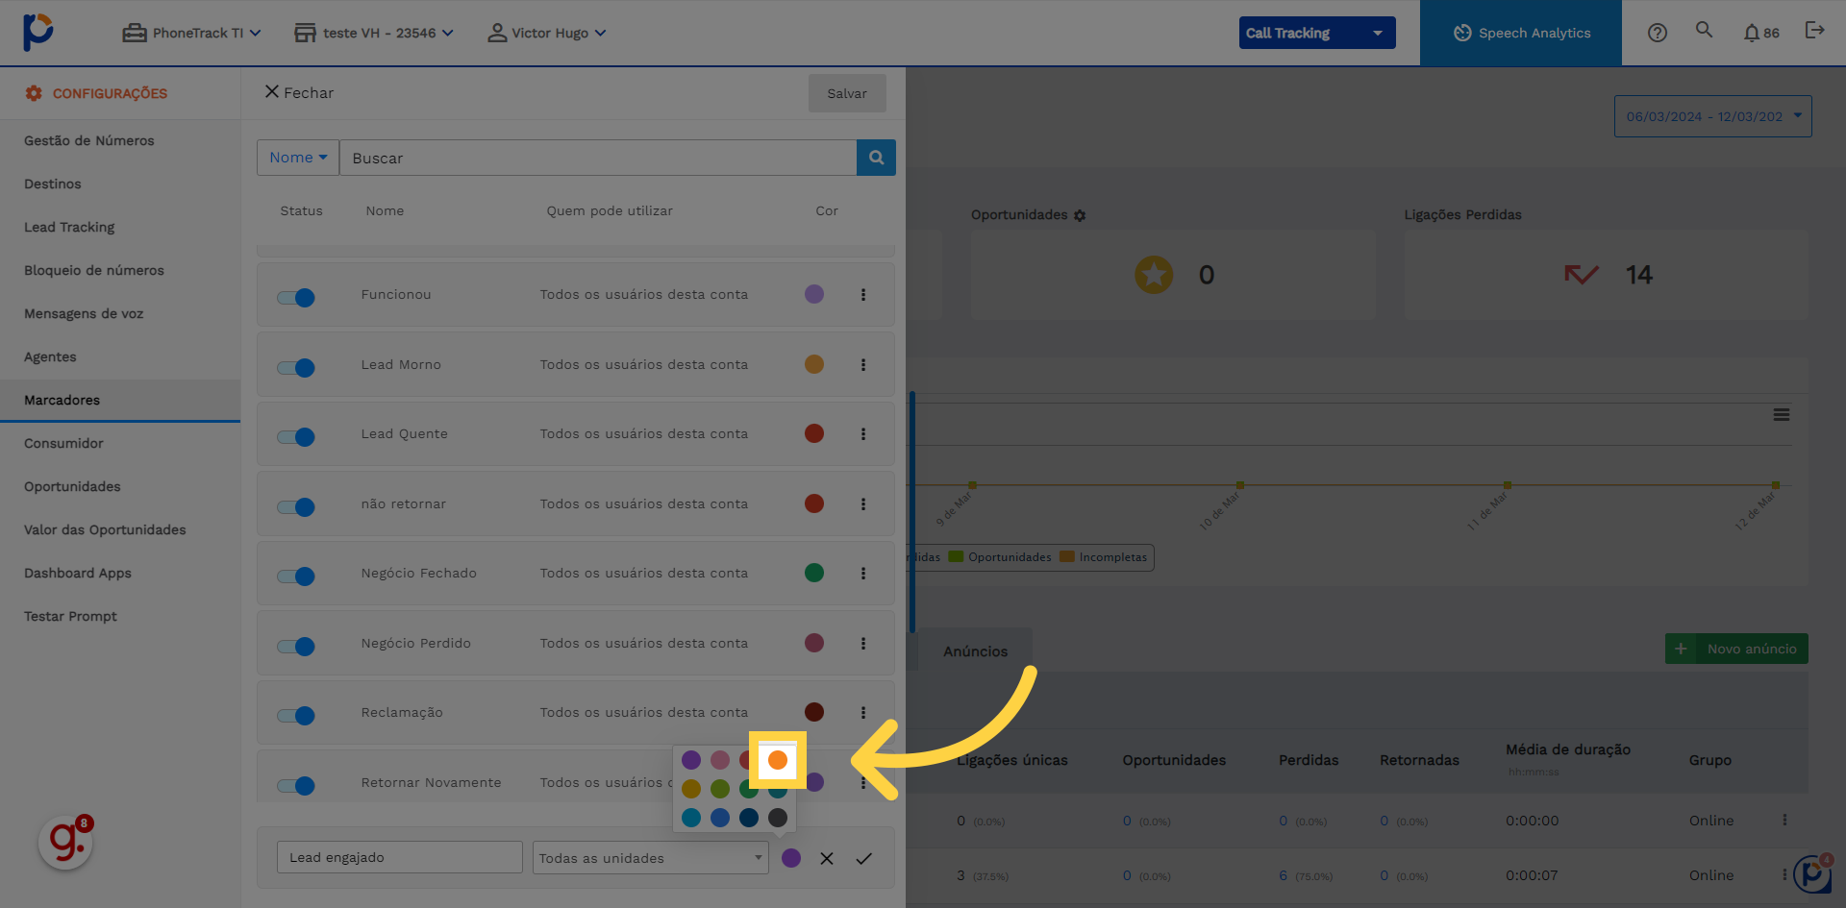The width and height of the screenshot is (1846, 908).
Task: Open color selector for the new Lead engajado marker
Action: pyautogui.click(x=791, y=858)
